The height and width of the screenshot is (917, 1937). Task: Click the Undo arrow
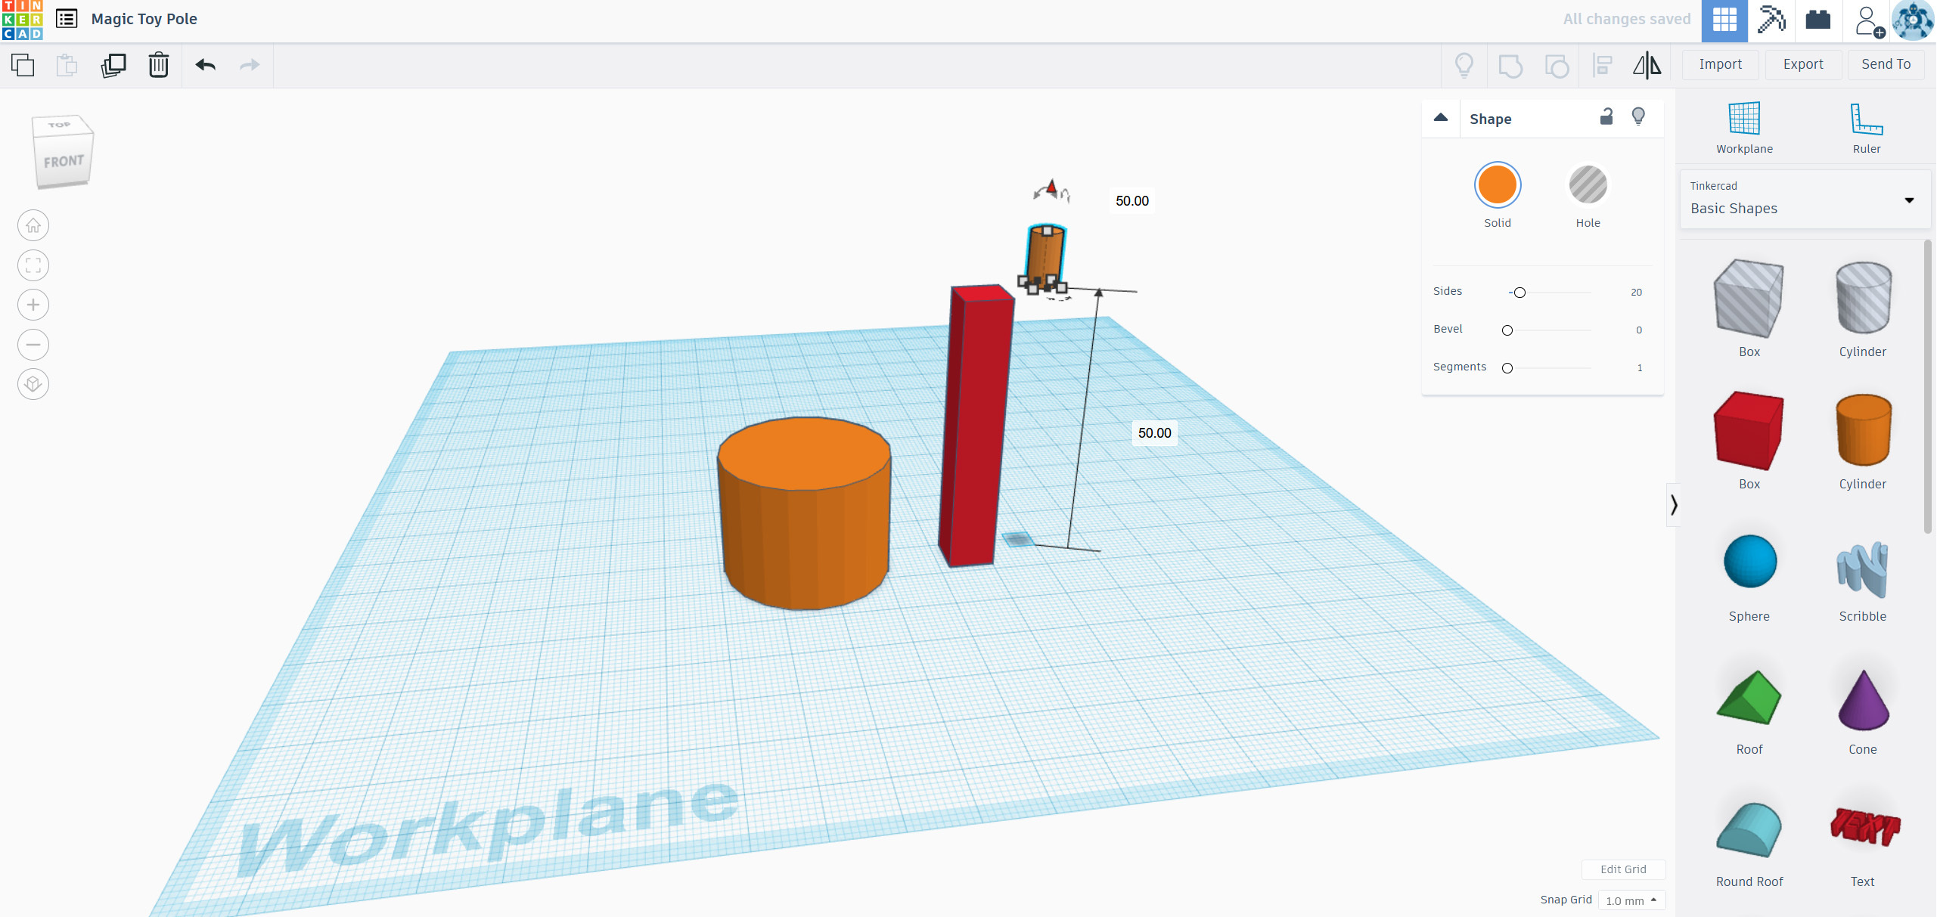205,65
